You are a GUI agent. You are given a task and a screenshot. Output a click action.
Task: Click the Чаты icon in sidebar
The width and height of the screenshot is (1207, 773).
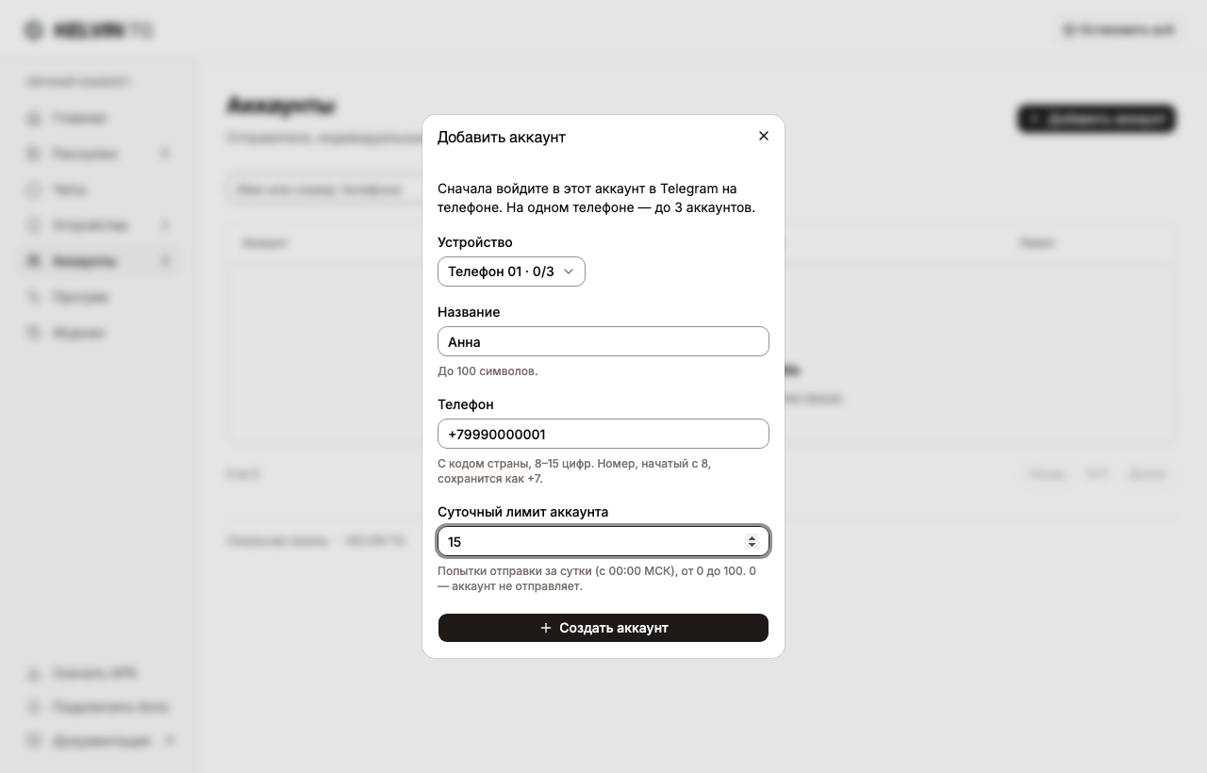pyautogui.click(x=34, y=189)
